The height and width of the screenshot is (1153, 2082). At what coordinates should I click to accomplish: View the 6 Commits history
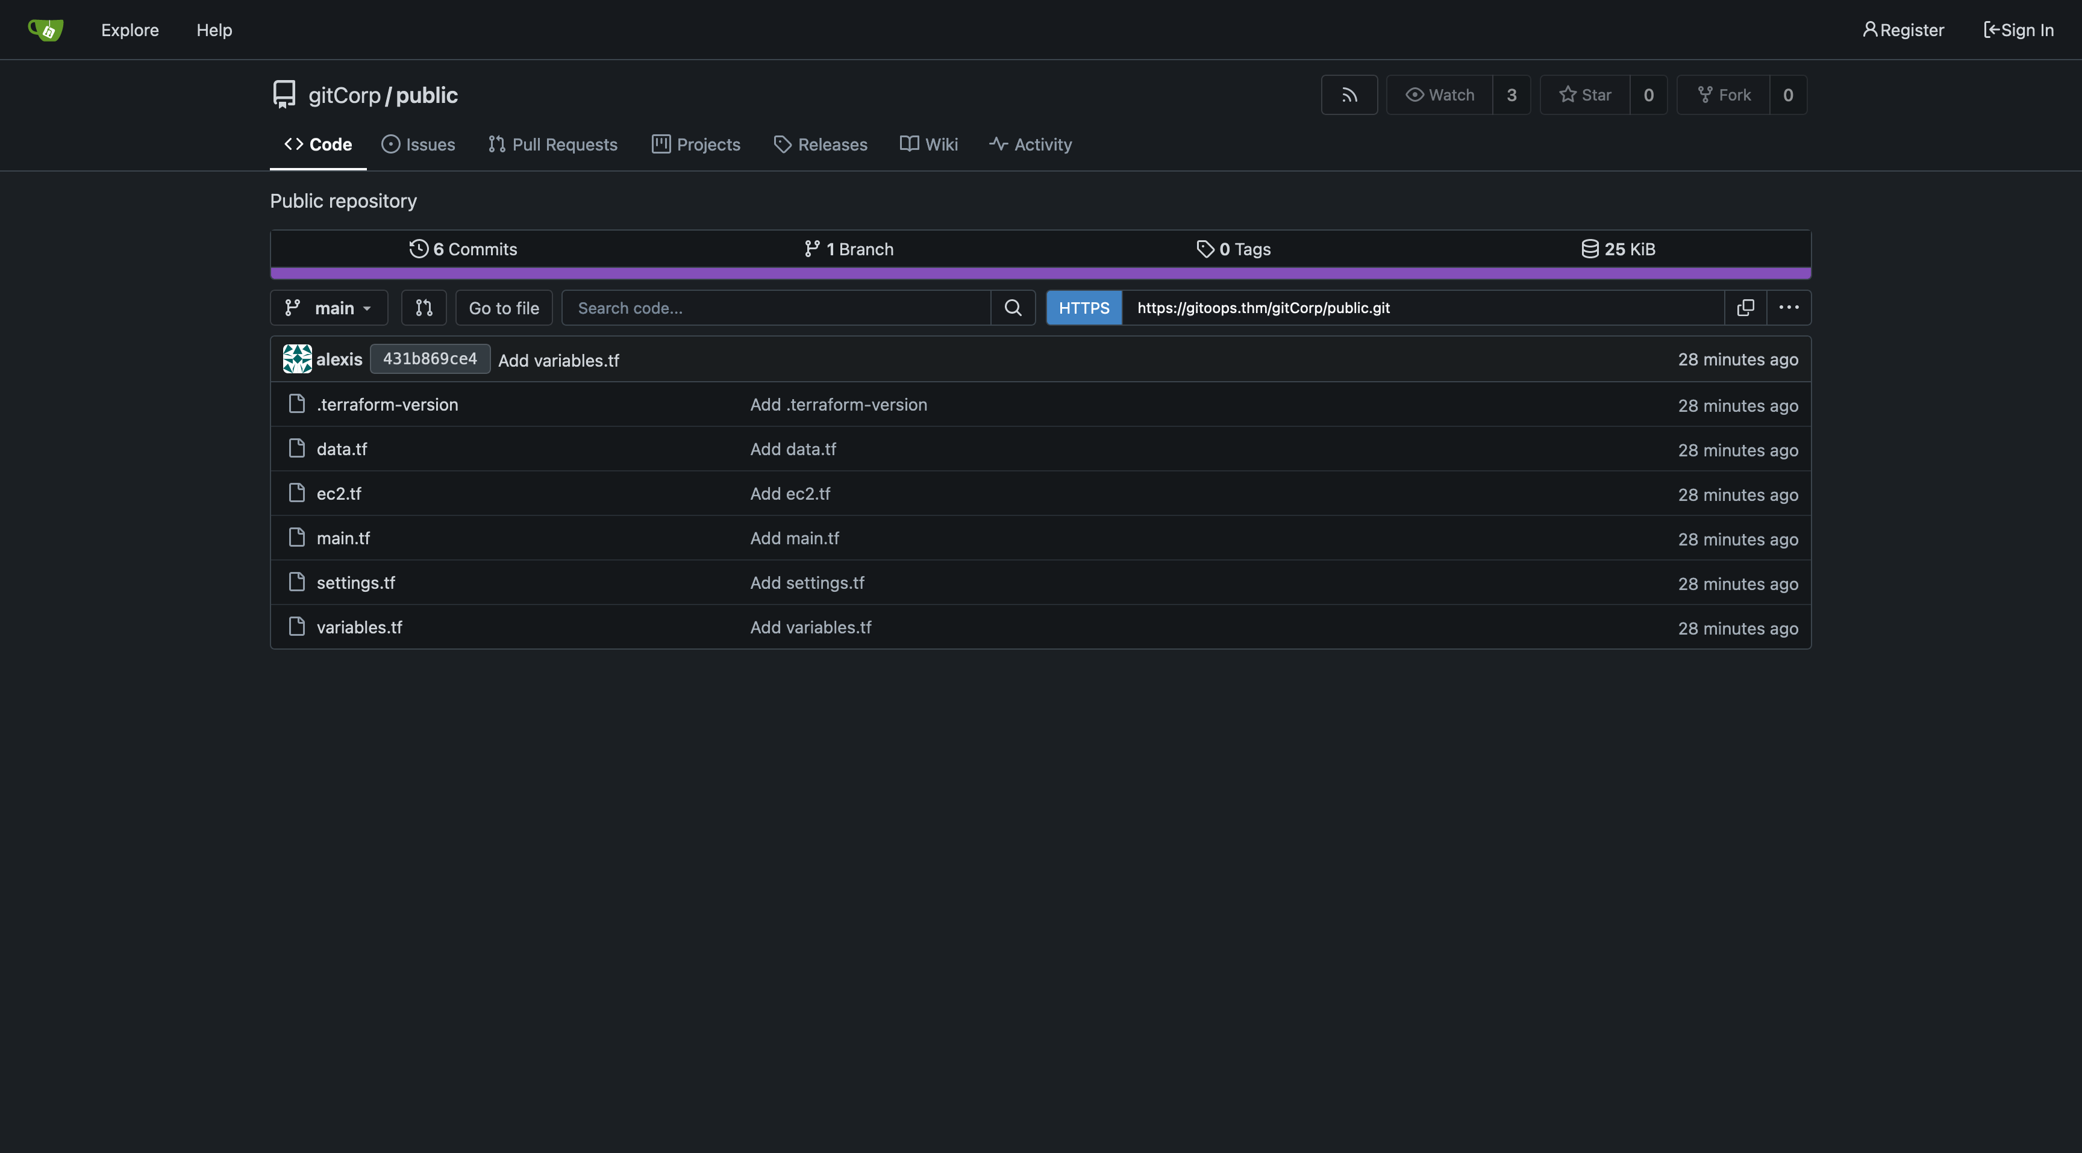463,249
